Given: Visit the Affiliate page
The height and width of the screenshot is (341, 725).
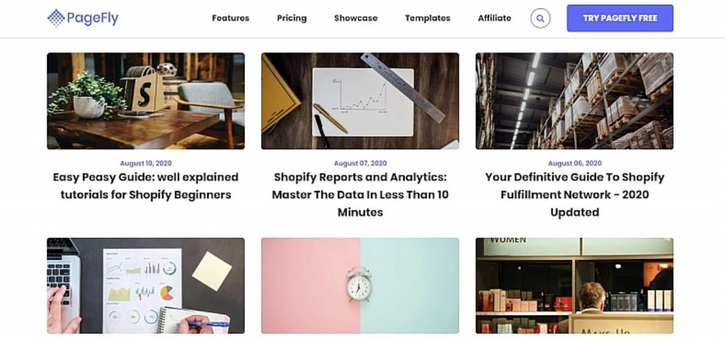Looking at the screenshot, I should point(495,18).
